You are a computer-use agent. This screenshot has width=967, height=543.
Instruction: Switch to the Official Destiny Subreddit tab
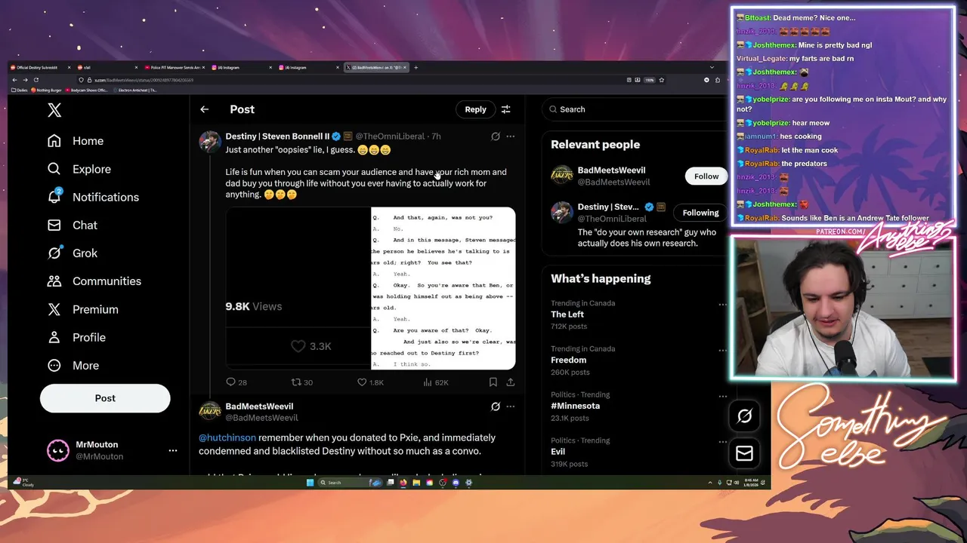tap(41, 67)
